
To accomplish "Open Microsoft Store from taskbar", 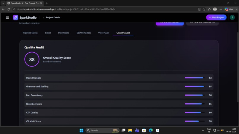I will point(144,130).
